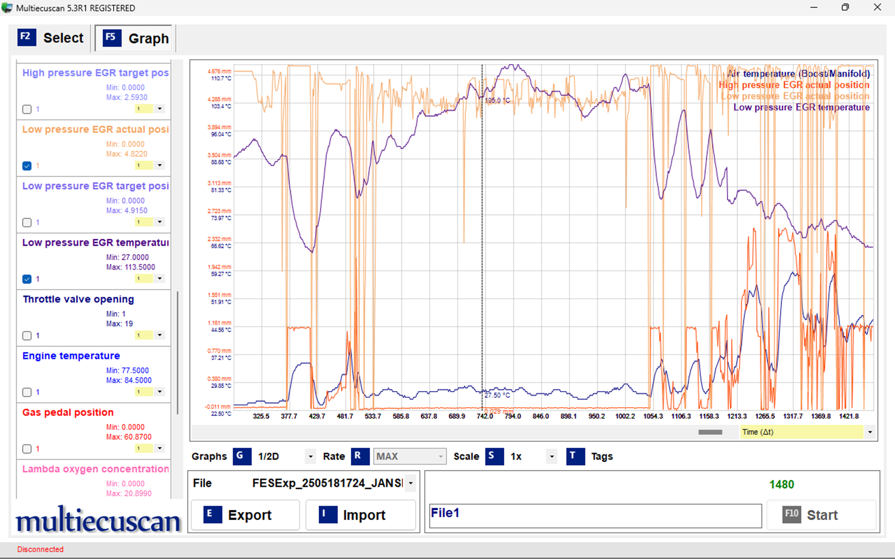Click the yellow axis swatch for Throttle valve opening

tap(144, 335)
